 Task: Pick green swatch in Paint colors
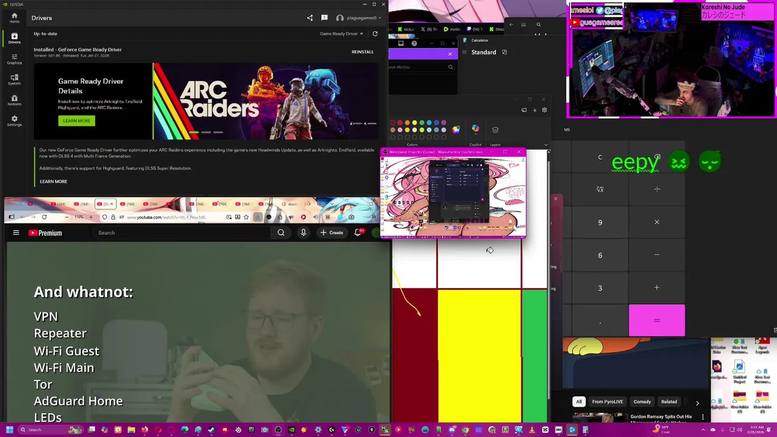[422, 123]
